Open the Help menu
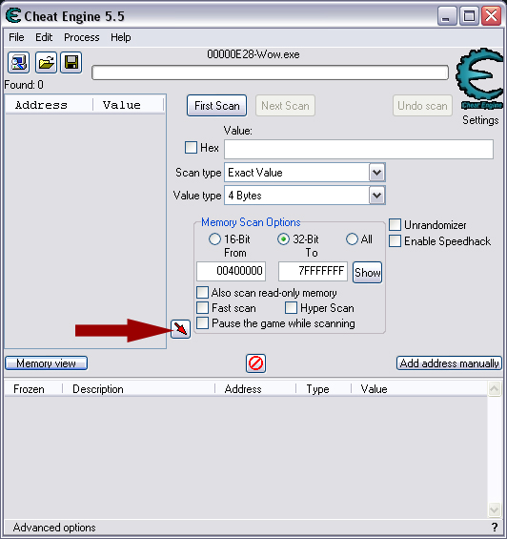The height and width of the screenshot is (539, 507). [121, 37]
